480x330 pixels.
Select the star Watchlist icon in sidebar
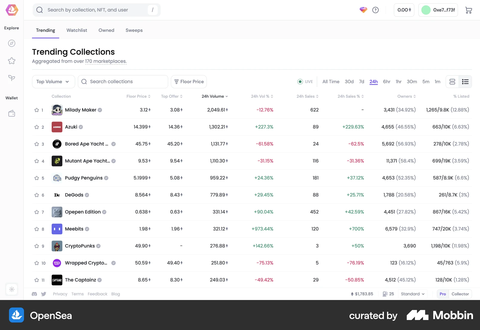[x=11, y=61]
